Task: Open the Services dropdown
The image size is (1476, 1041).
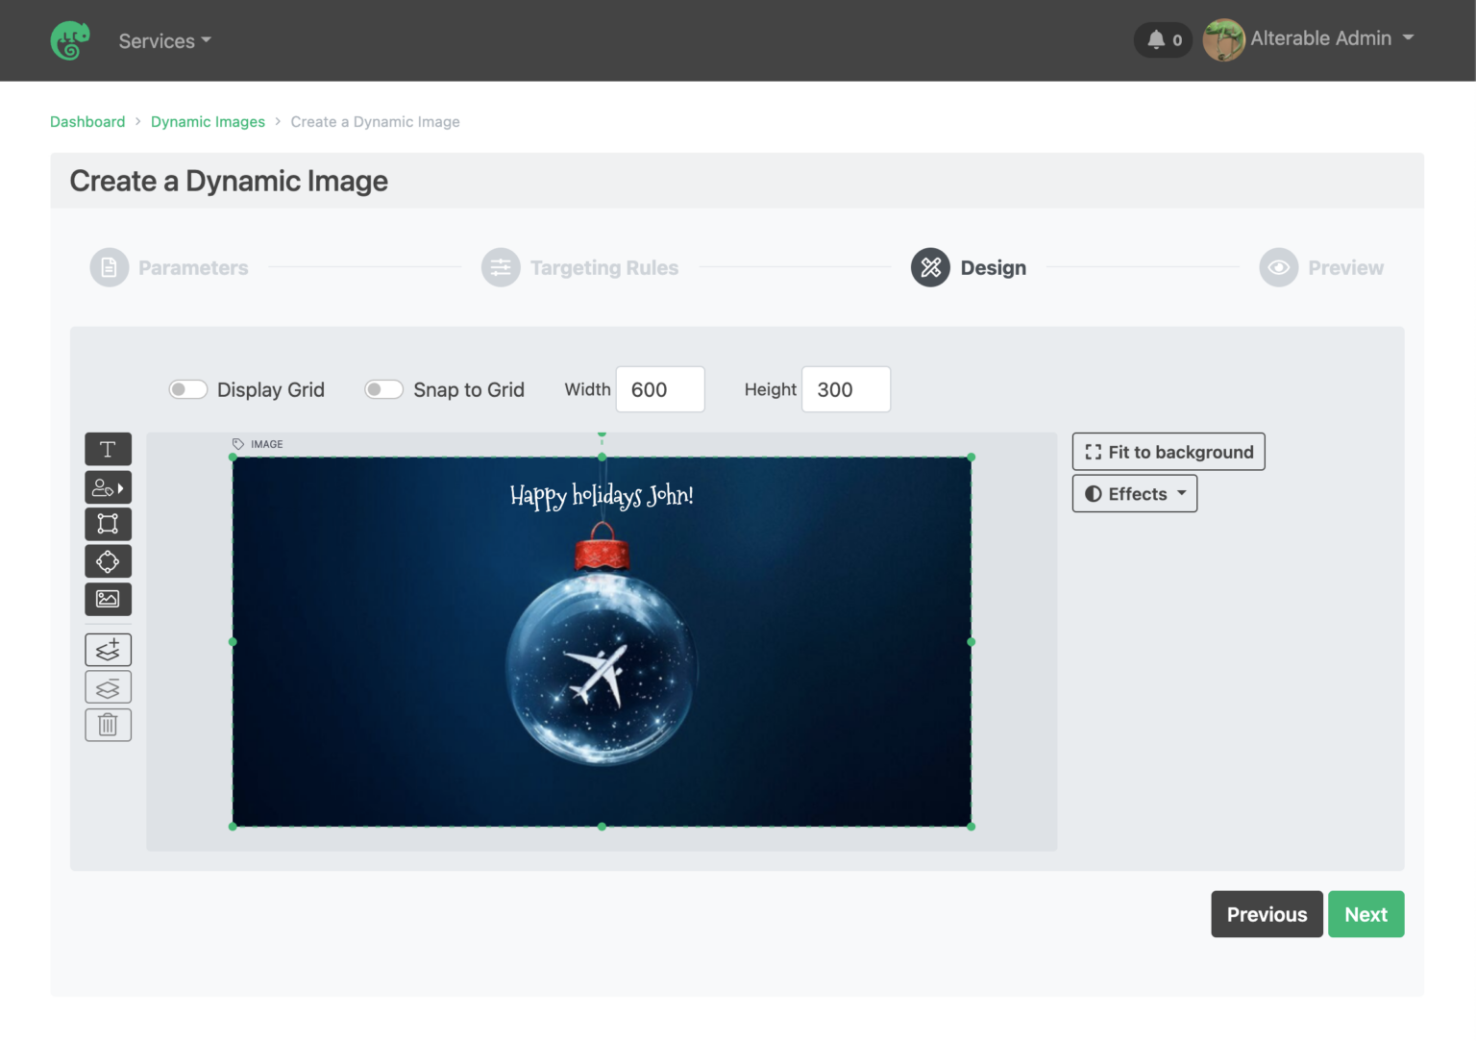Action: tap(163, 40)
